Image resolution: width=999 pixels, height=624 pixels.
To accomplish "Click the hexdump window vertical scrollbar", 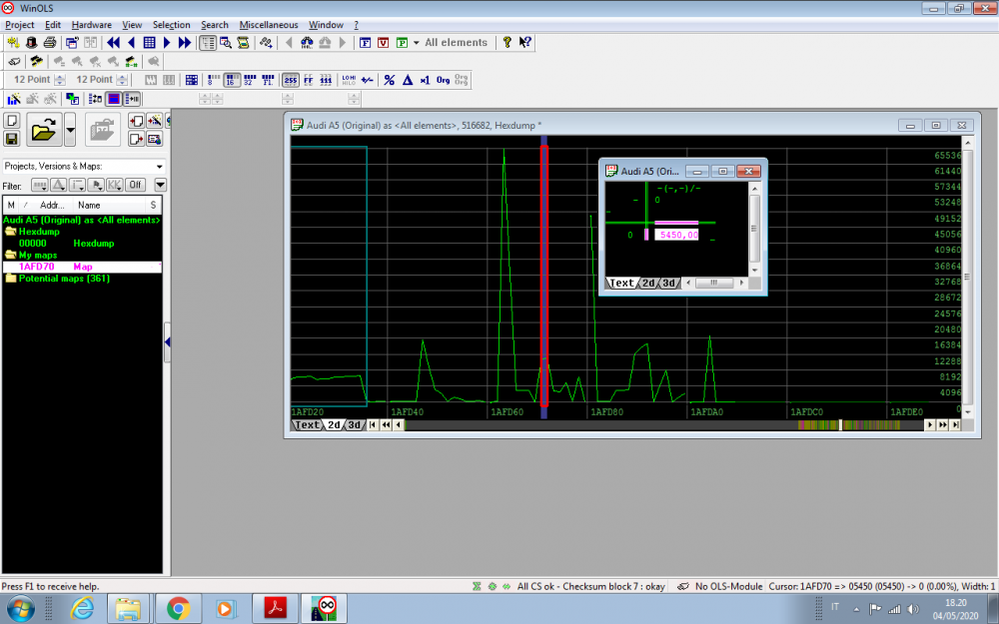I will click(x=967, y=276).
